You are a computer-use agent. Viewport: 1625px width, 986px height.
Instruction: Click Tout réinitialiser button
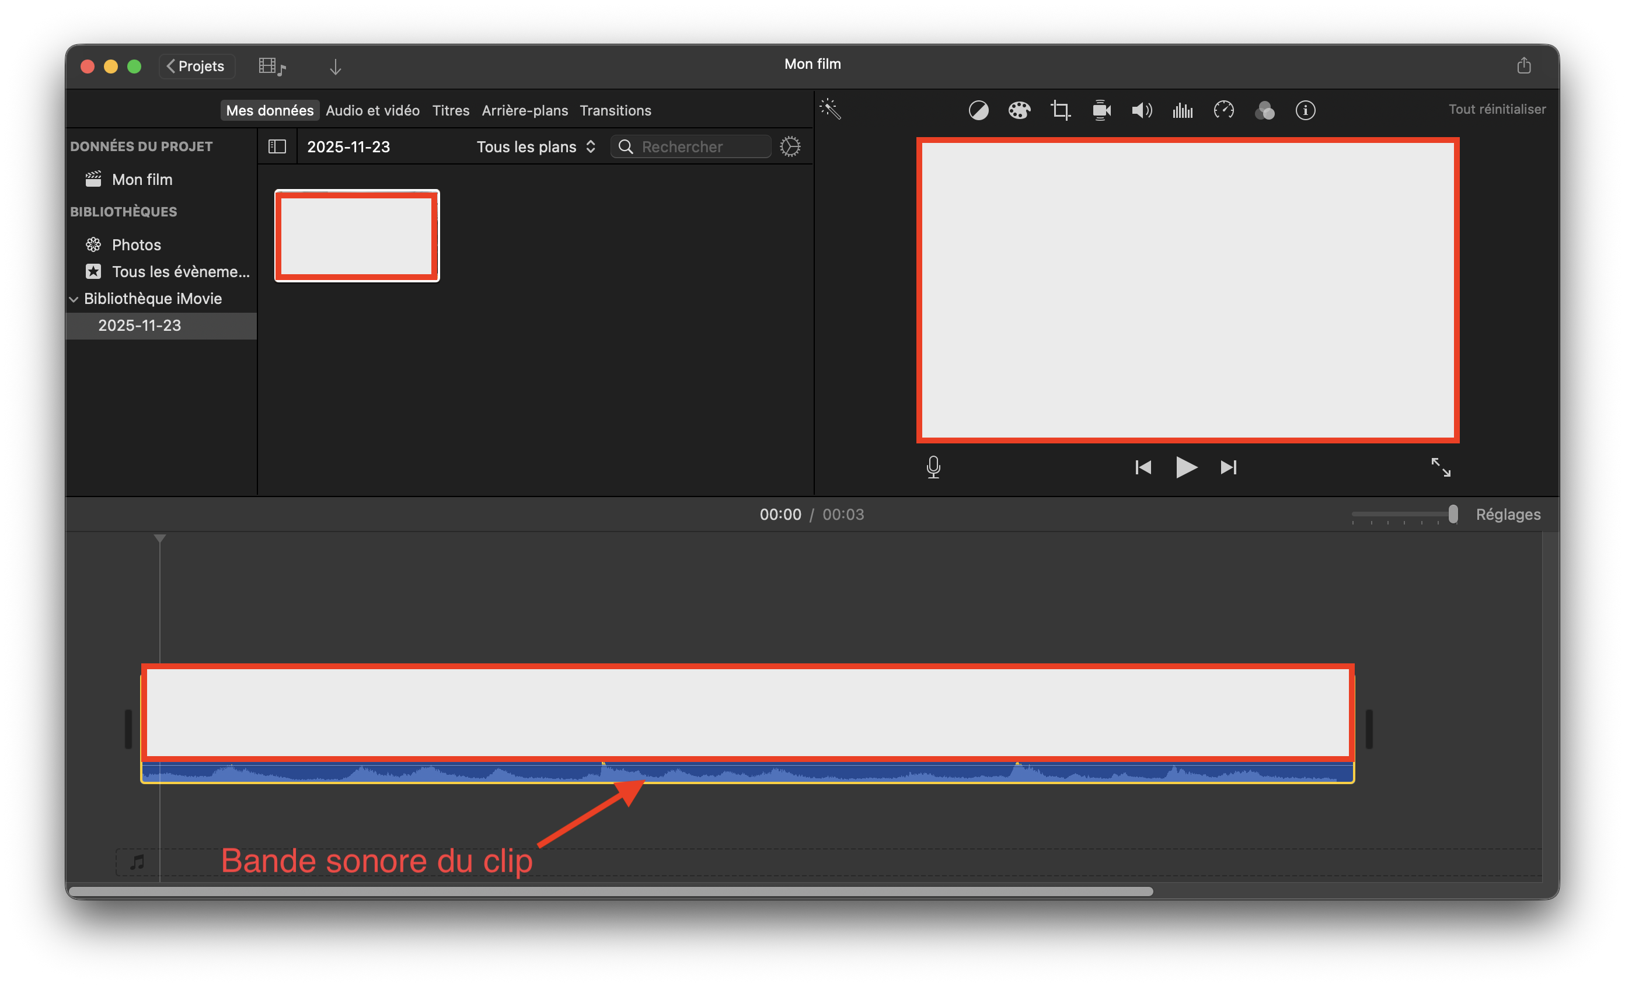(x=1497, y=109)
